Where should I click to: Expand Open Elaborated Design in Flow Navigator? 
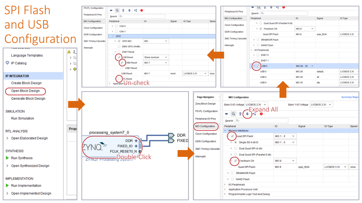pos(7,138)
